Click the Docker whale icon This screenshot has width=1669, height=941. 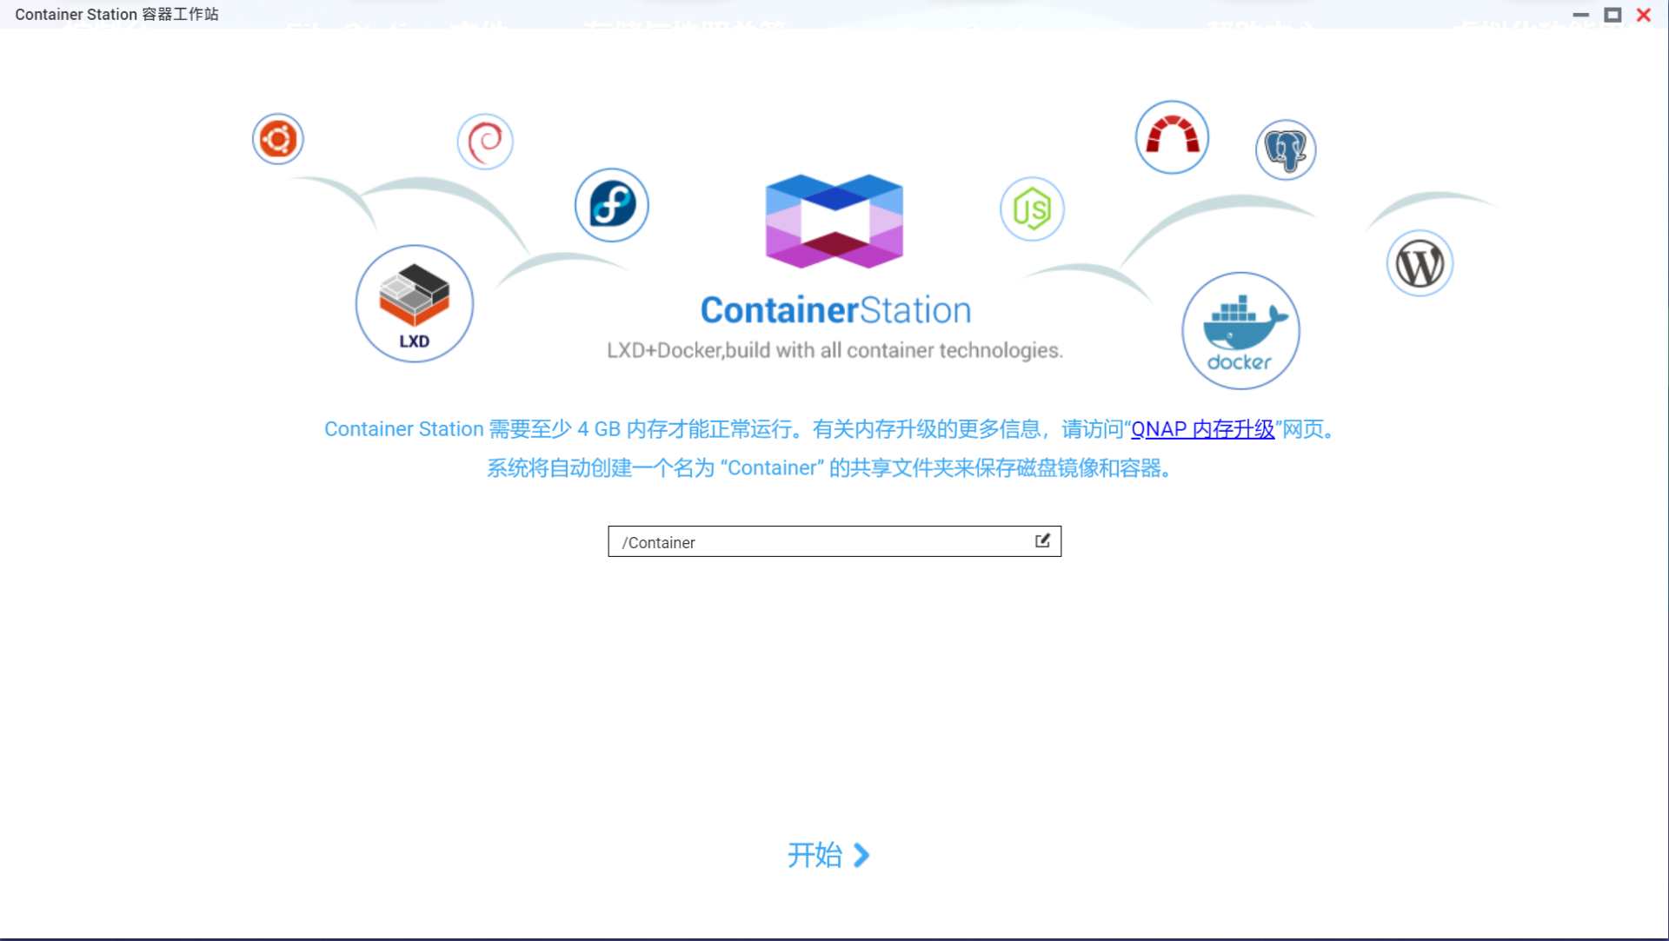(x=1240, y=331)
